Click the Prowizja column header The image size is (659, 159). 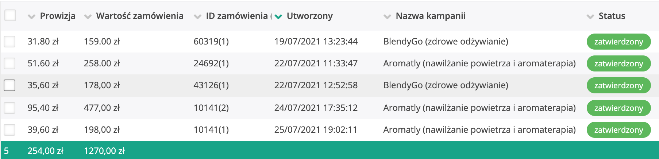(58, 16)
